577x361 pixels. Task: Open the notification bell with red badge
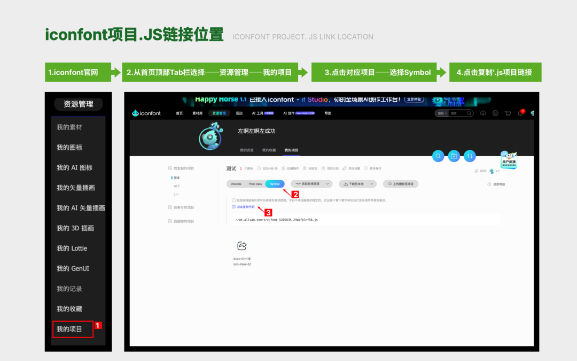(x=520, y=113)
